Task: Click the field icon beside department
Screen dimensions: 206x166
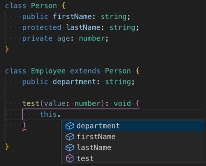Action: tap(70, 126)
